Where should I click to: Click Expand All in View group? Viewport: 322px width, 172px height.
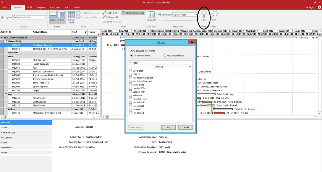click(110, 13)
